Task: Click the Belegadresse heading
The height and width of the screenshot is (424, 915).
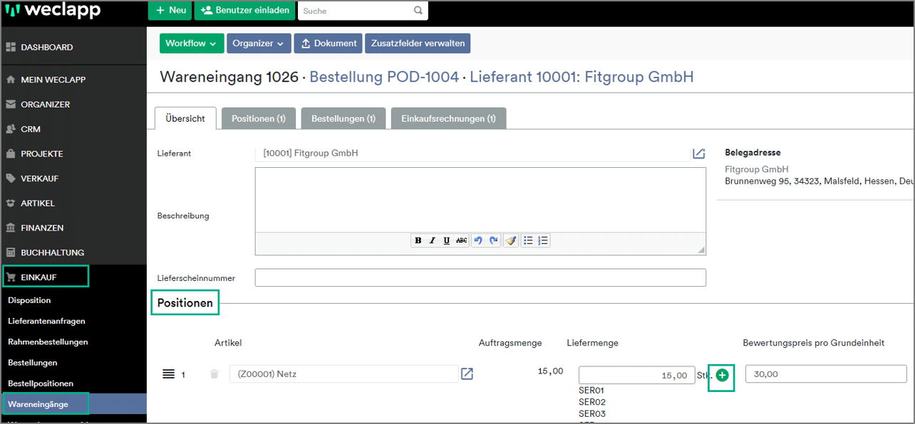Action: pos(753,152)
